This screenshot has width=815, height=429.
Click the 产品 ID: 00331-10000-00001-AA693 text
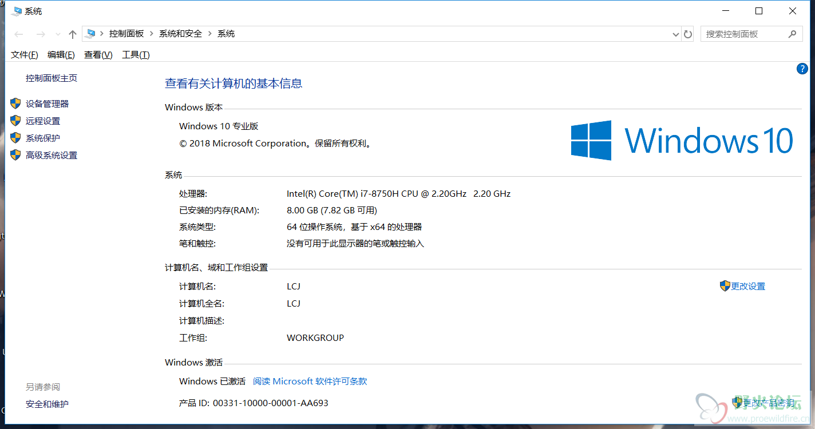pyautogui.click(x=254, y=403)
